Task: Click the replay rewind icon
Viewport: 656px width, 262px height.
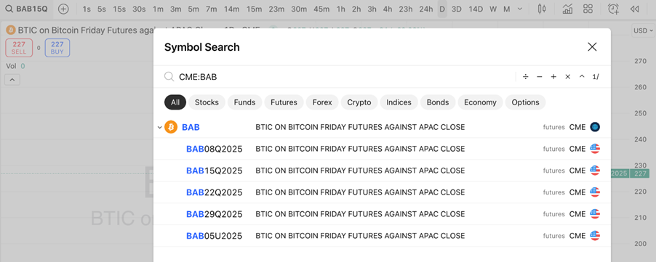Action: pos(635,9)
